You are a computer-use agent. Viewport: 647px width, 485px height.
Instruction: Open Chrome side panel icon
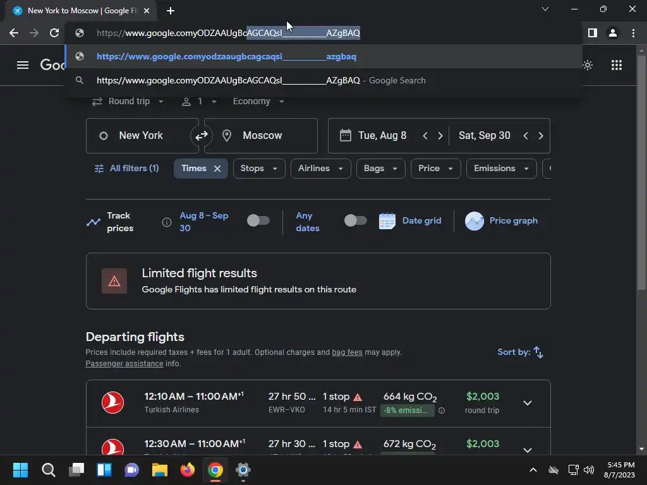pos(593,33)
